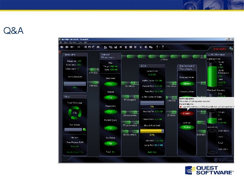
Task: Click the Database Files green cylinder
Action: 212,74
